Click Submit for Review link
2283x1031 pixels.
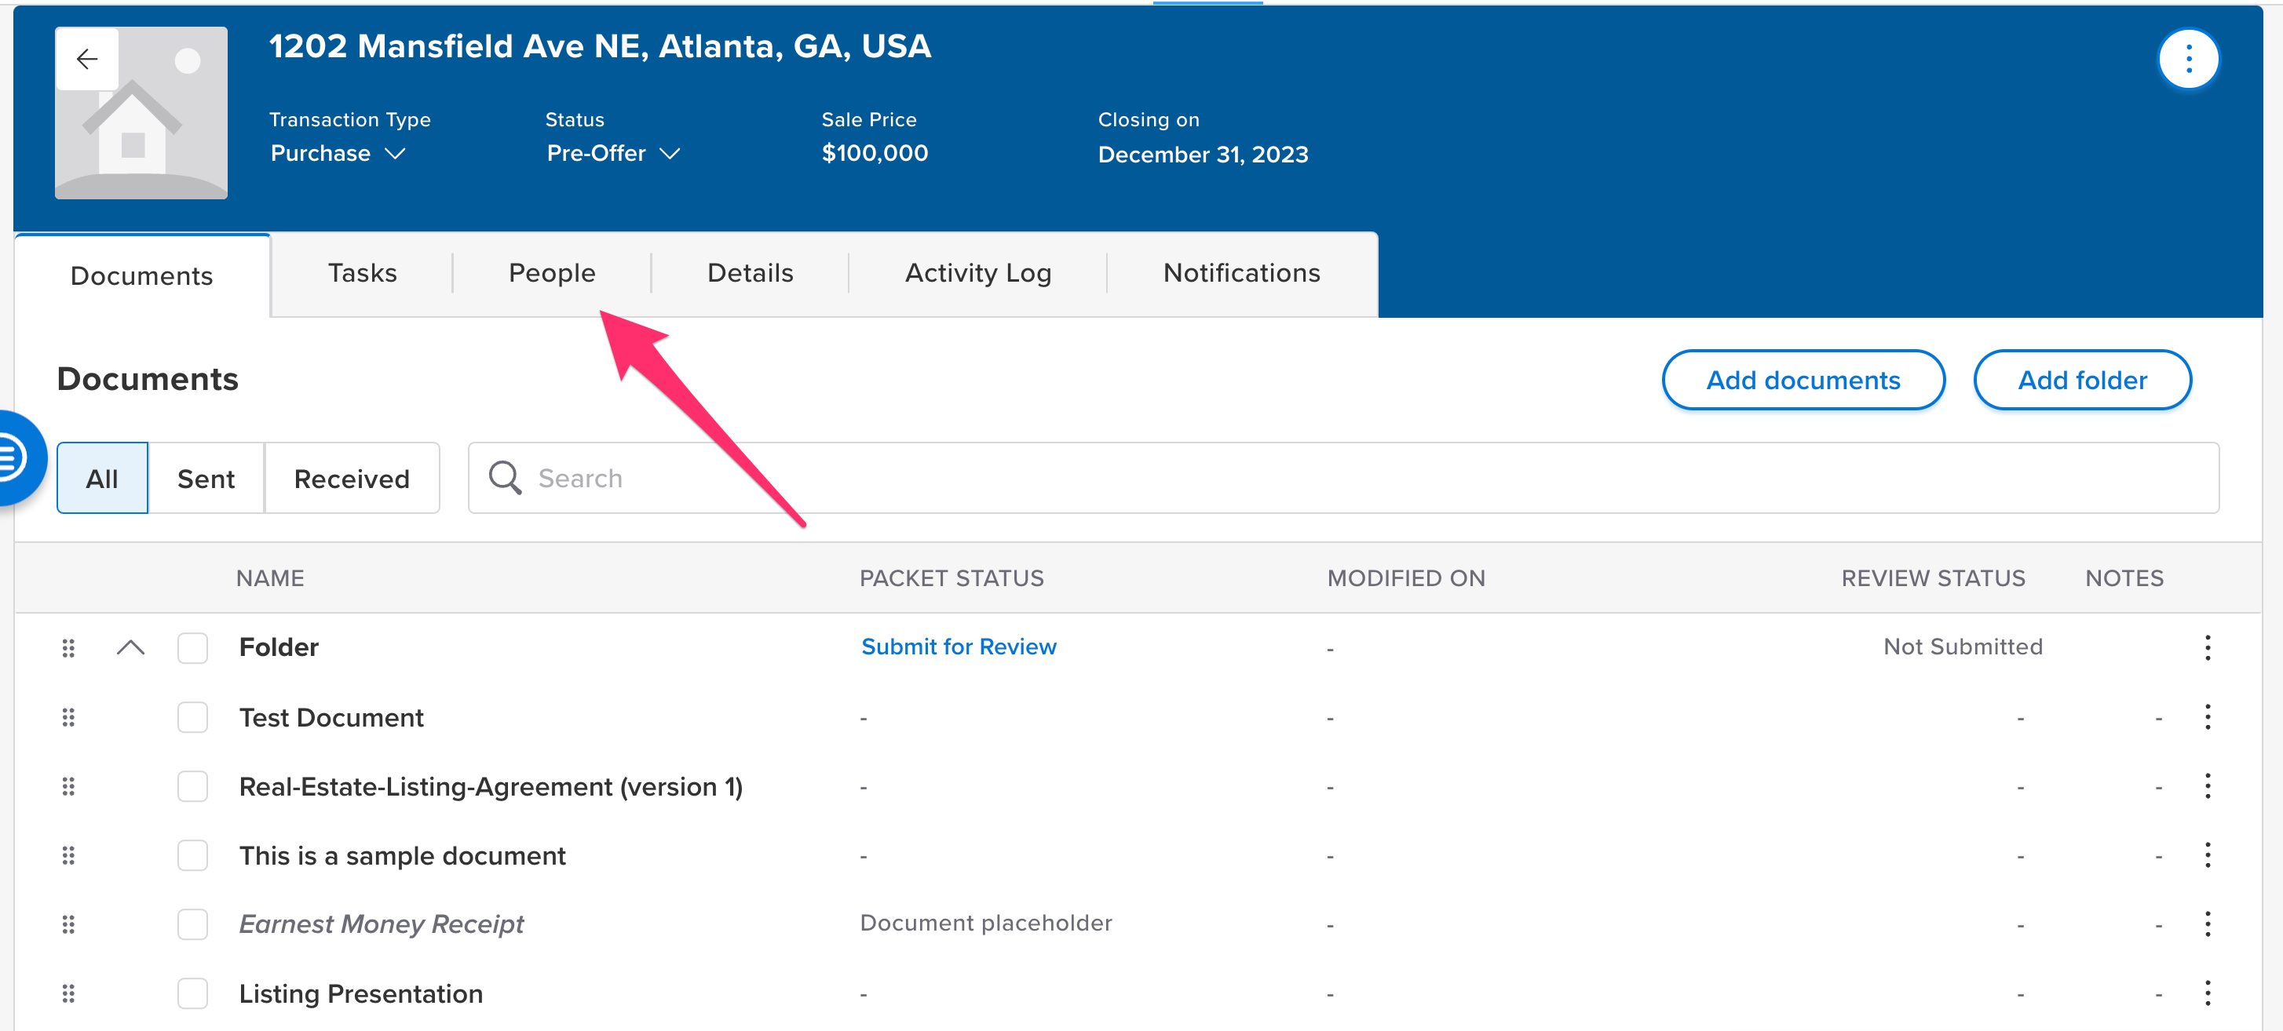[x=958, y=647]
